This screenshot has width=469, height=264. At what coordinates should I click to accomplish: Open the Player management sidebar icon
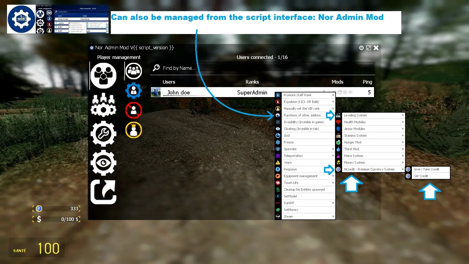(x=103, y=76)
